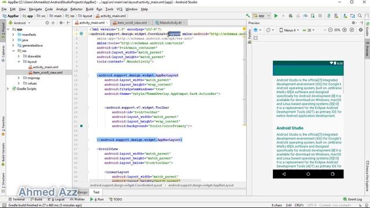Open the Nexus 4 device dropdown
Viewport: 370px width, 208px height.
289,30
